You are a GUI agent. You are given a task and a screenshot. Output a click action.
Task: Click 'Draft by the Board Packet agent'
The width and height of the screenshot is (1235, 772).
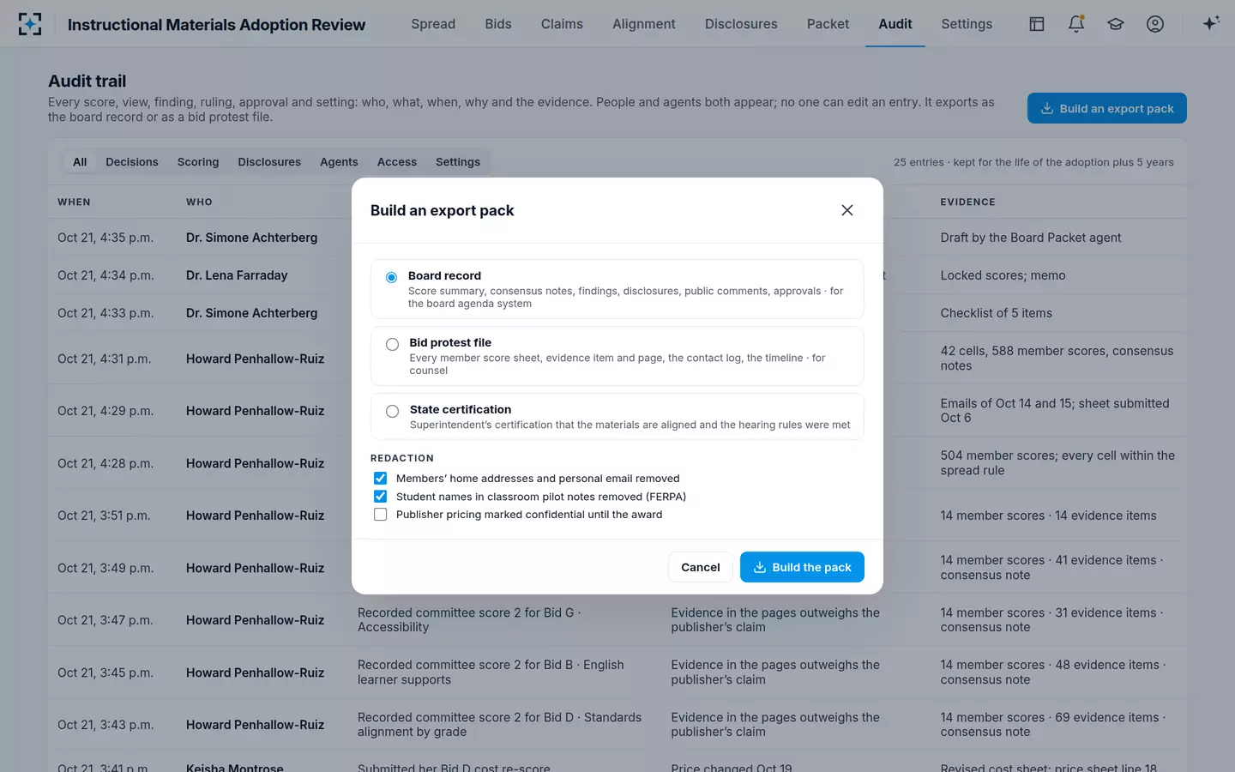1031,238
